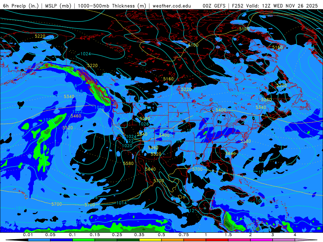Click the 0.75 legend value
323x242 pixels.
tap(184, 235)
